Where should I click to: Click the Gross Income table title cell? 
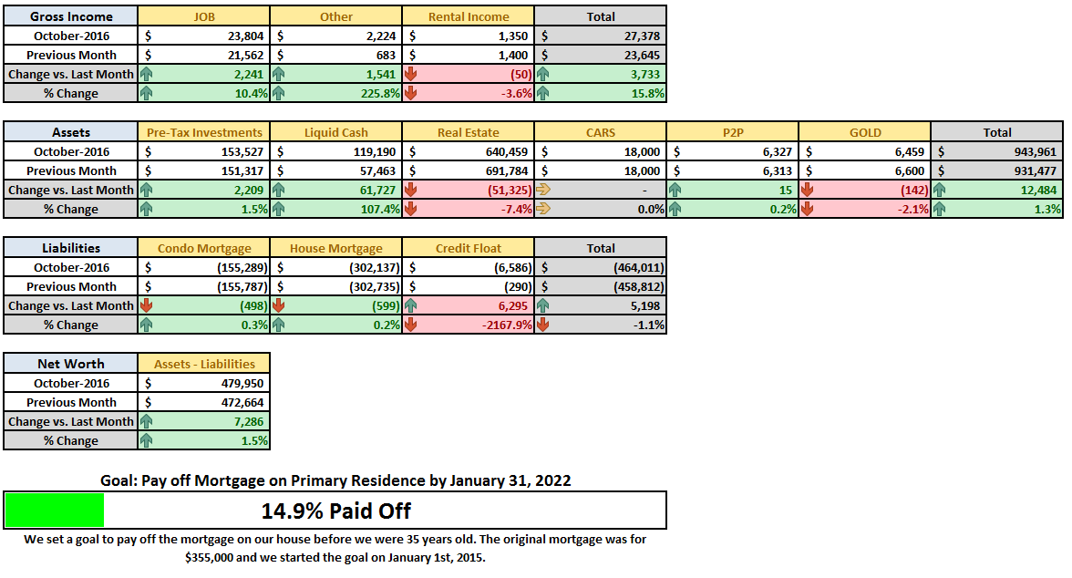[71, 16]
